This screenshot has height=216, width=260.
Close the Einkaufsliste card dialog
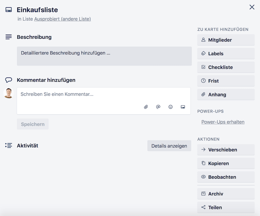coord(252,7)
